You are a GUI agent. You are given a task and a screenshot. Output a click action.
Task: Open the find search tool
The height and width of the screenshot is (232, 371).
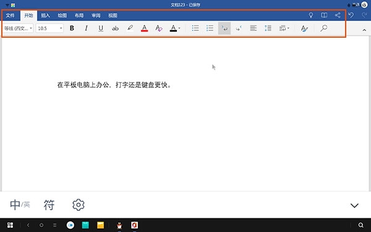pyautogui.click(x=323, y=28)
